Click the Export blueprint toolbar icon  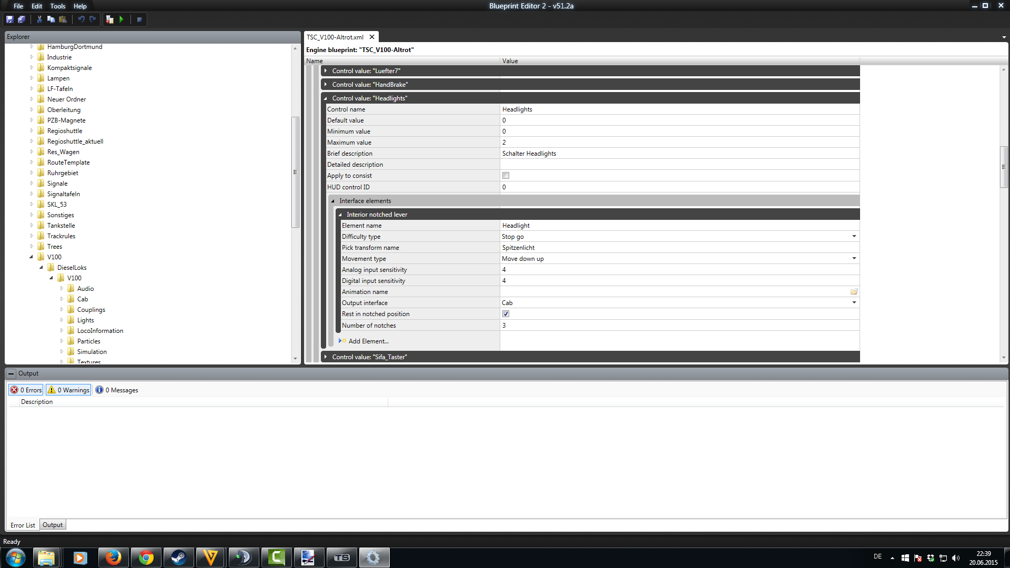[109, 19]
